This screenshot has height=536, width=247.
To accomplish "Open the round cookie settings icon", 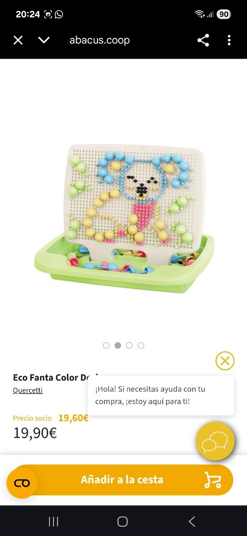I will point(22,483).
